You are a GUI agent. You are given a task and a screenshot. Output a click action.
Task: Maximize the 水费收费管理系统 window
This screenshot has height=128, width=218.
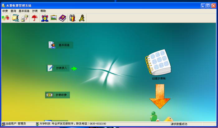coord(208,6)
